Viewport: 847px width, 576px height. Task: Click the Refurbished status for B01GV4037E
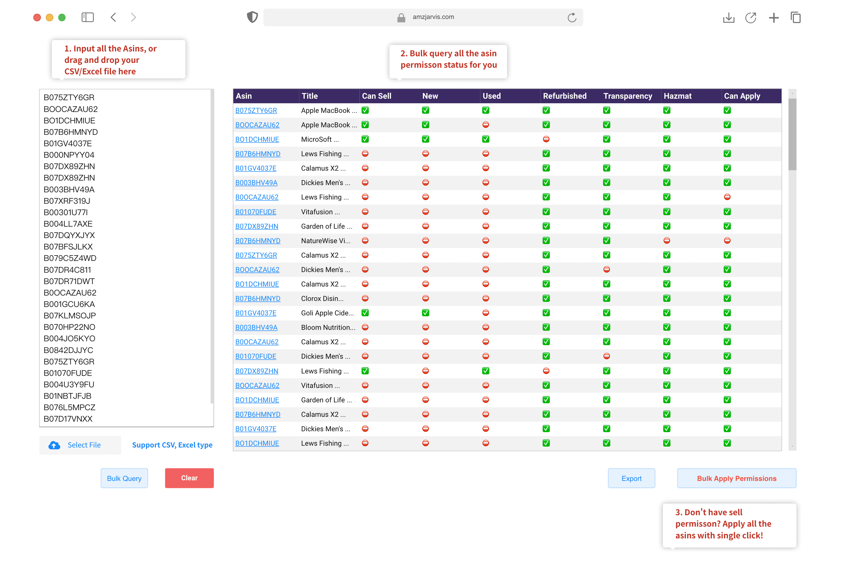point(546,168)
